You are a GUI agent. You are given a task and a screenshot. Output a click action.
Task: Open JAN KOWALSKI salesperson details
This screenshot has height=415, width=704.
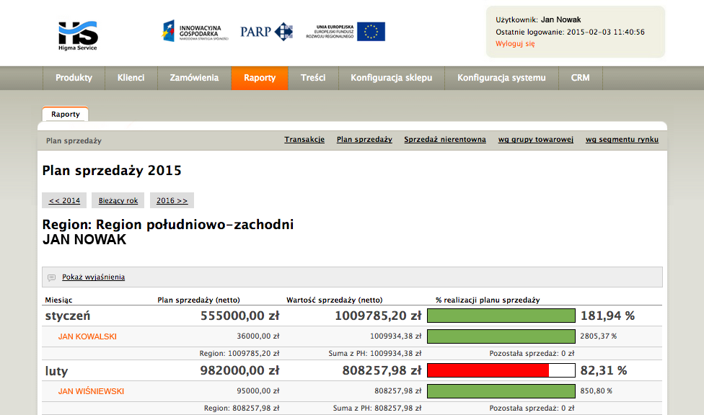87,336
